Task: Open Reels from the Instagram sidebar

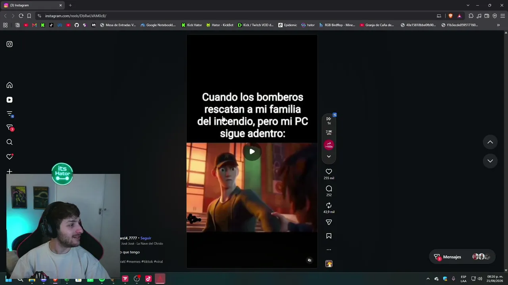Action: click(x=10, y=100)
